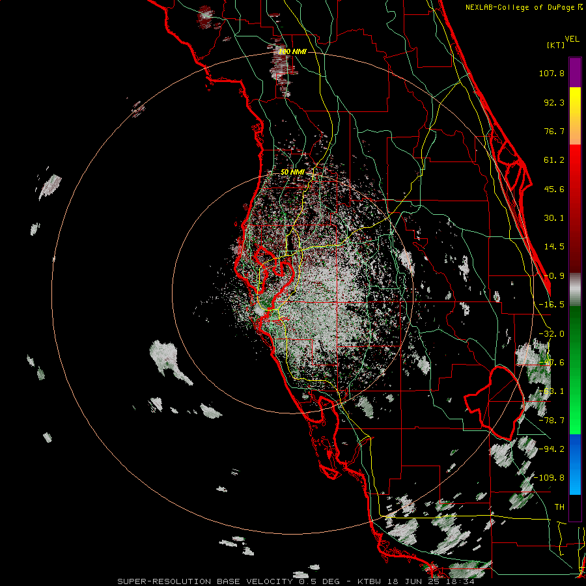Select the 45.6 velocity scale value
The image size is (586, 586).
tap(554, 189)
